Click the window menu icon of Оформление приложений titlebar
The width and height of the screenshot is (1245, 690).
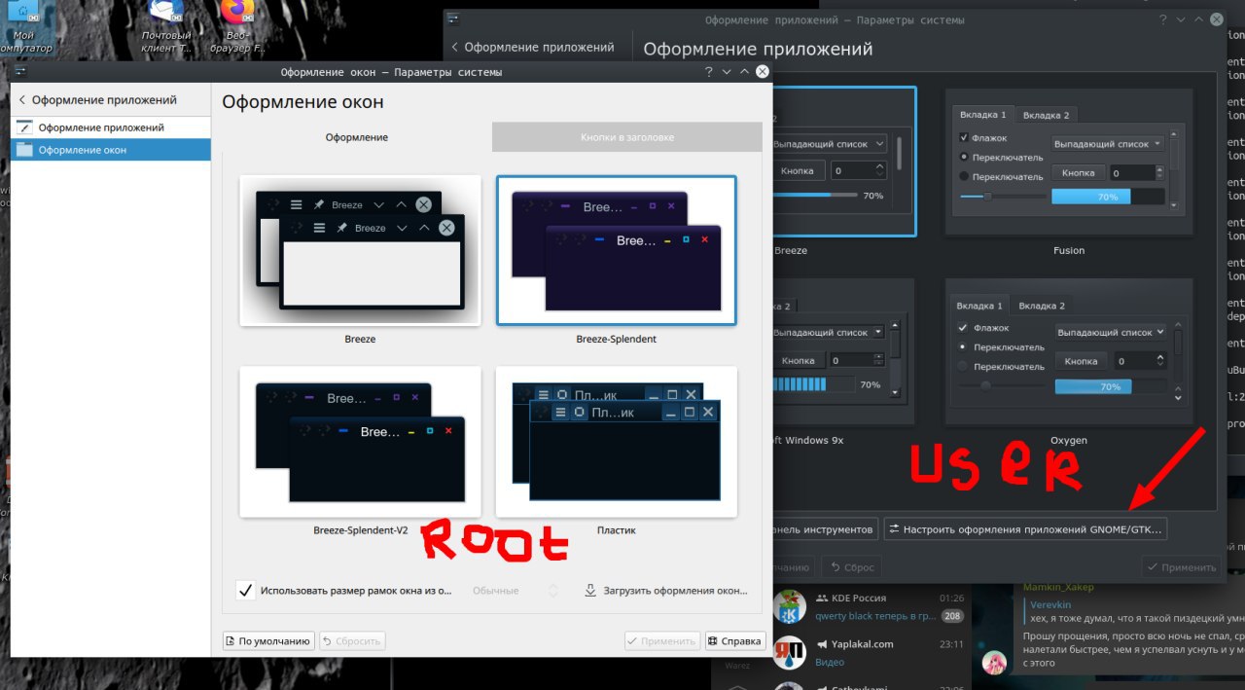[453, 19]
